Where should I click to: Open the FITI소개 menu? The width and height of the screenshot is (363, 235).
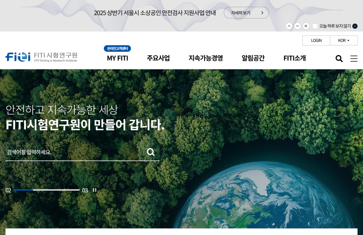[295, 58]
